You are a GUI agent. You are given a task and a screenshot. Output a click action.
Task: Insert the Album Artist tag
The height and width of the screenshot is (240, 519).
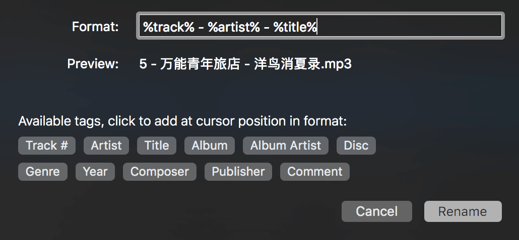tap(286, 146)
